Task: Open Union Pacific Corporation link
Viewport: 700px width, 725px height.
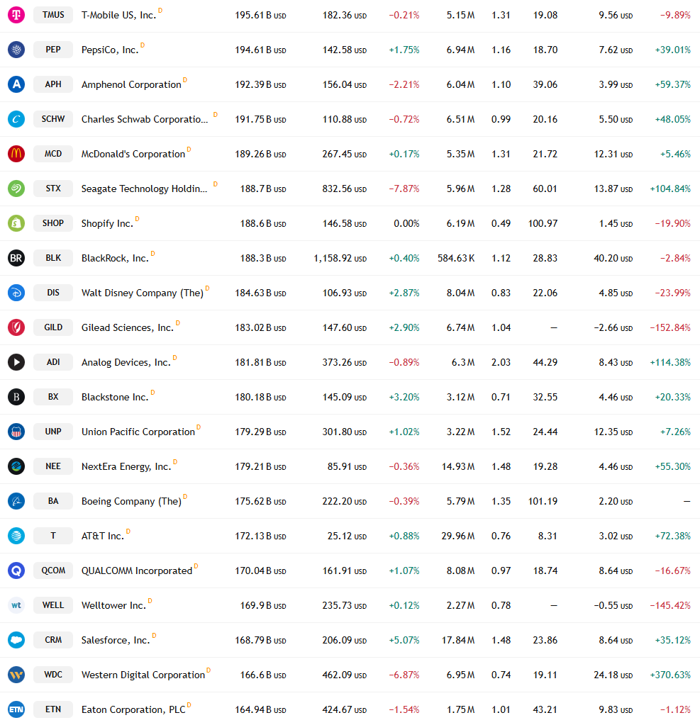Action: coord(138,432)
